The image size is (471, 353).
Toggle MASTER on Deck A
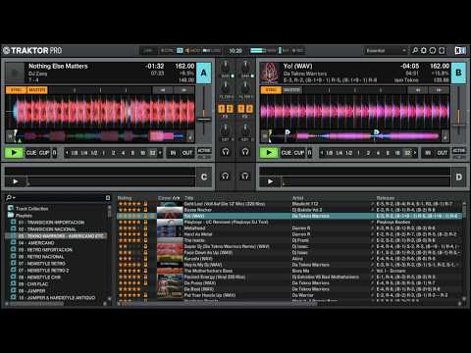coord(37,90)
